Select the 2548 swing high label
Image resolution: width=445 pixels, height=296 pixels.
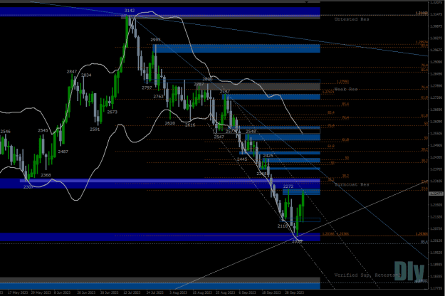[x=251, y=131]
